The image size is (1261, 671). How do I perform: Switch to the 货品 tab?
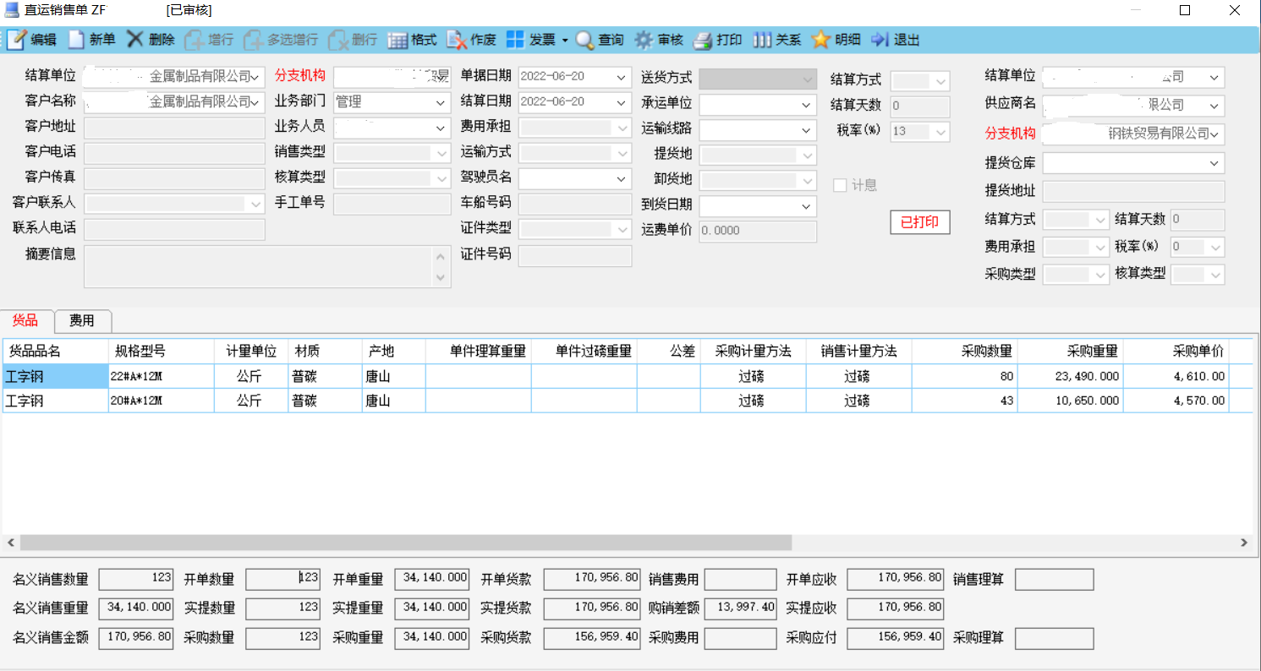[x=27, y=320]
